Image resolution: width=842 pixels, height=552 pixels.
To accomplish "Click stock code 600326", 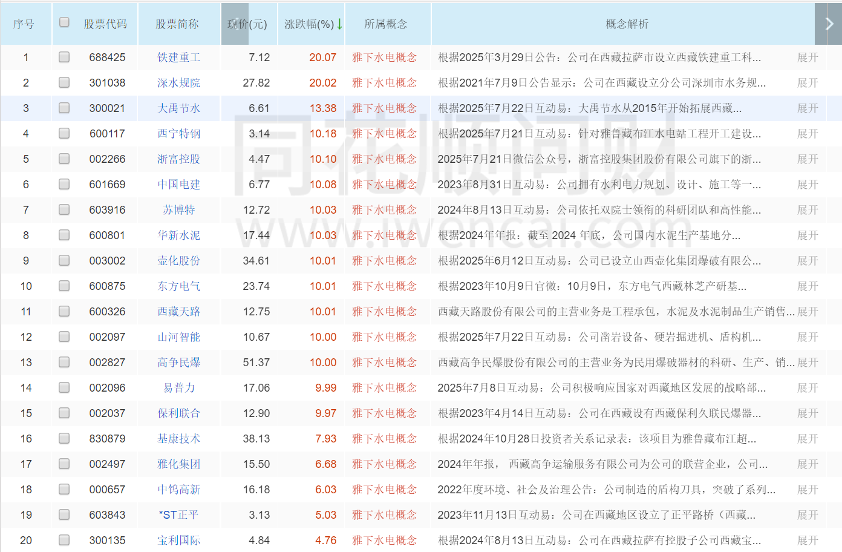I will (x=107, y=312).
